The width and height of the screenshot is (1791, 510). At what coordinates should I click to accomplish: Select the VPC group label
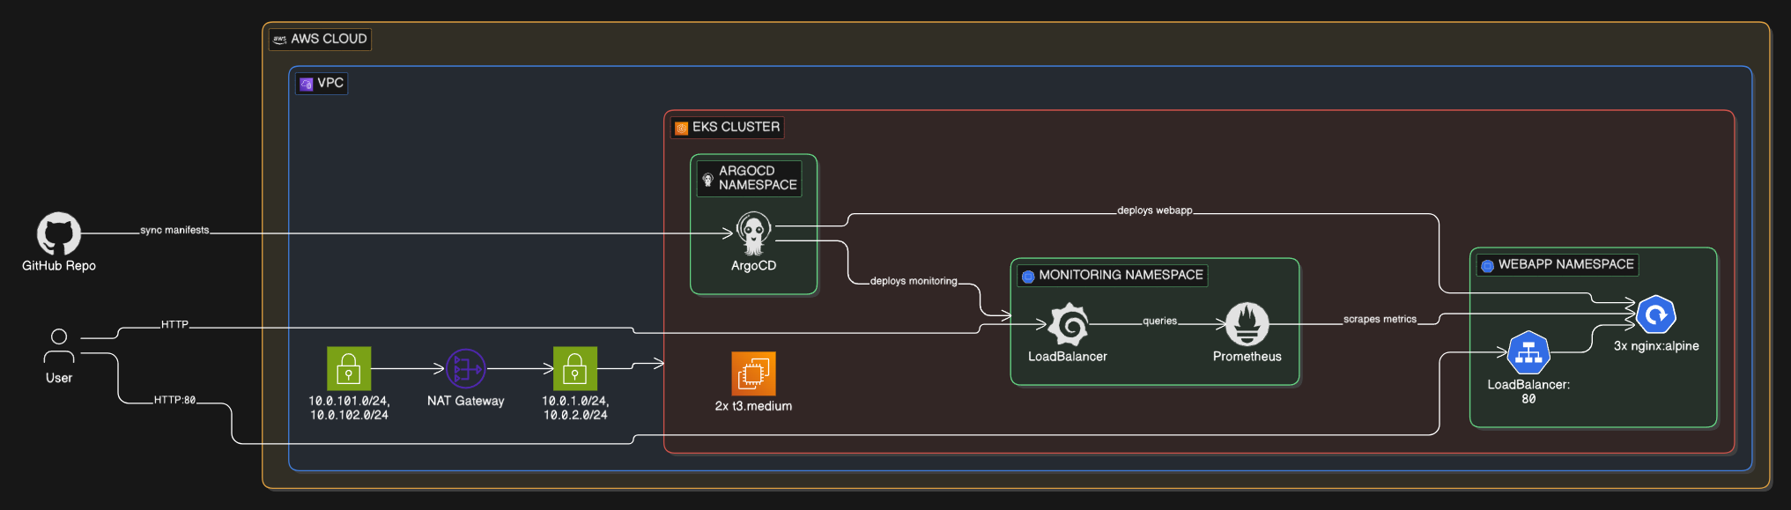click(322, 83)
